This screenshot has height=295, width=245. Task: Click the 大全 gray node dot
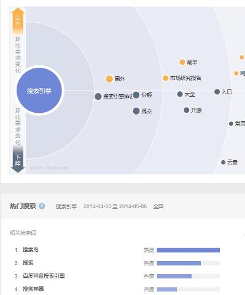point(180,94)
